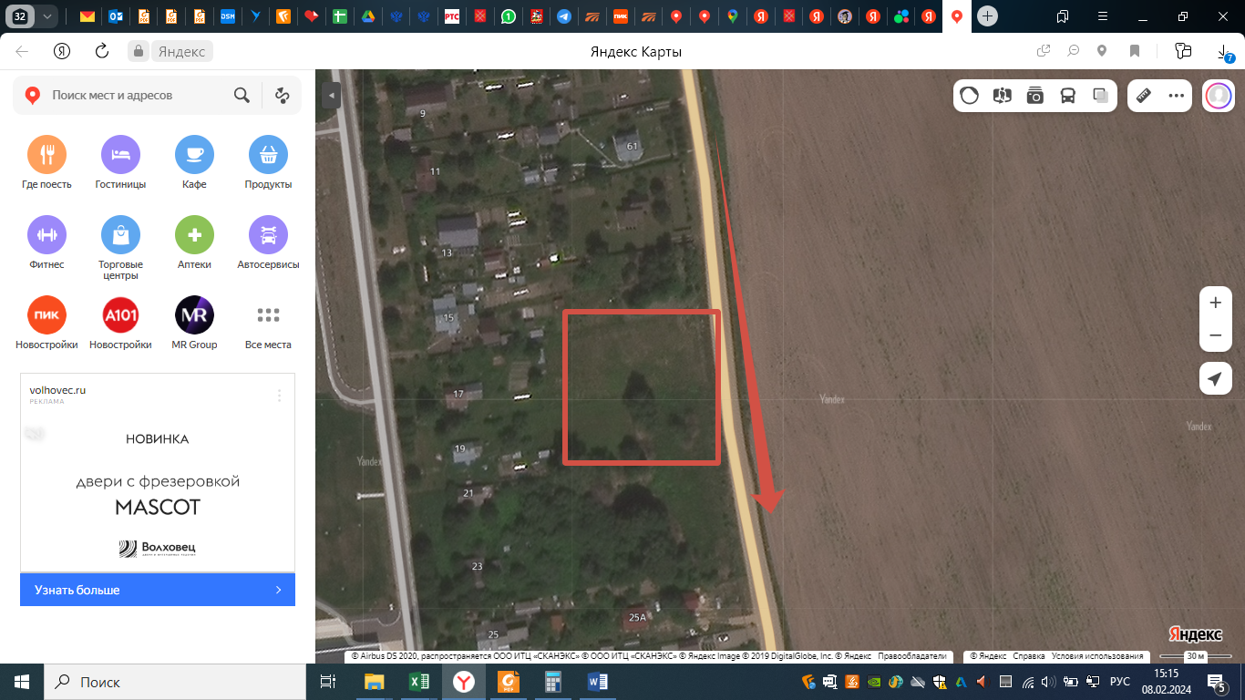Viewport: 1245px width, 700px height.
Task: Toggle public transport bus layer
Action: tap(1068, 96)
